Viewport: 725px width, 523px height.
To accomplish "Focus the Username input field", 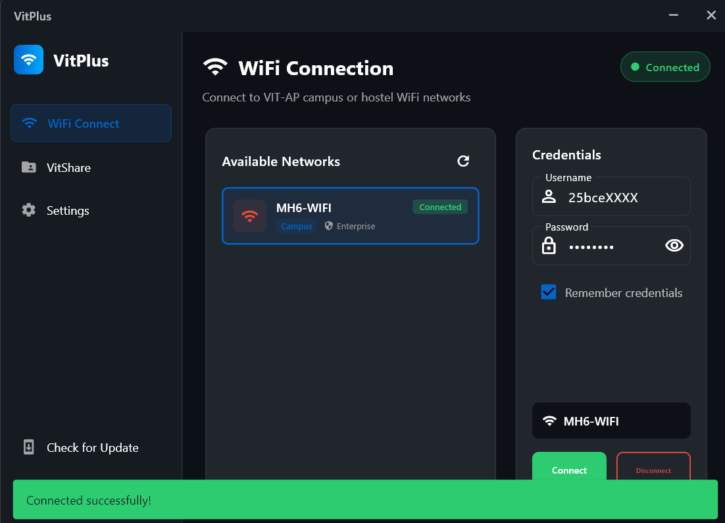I will [x=611, y=197].
